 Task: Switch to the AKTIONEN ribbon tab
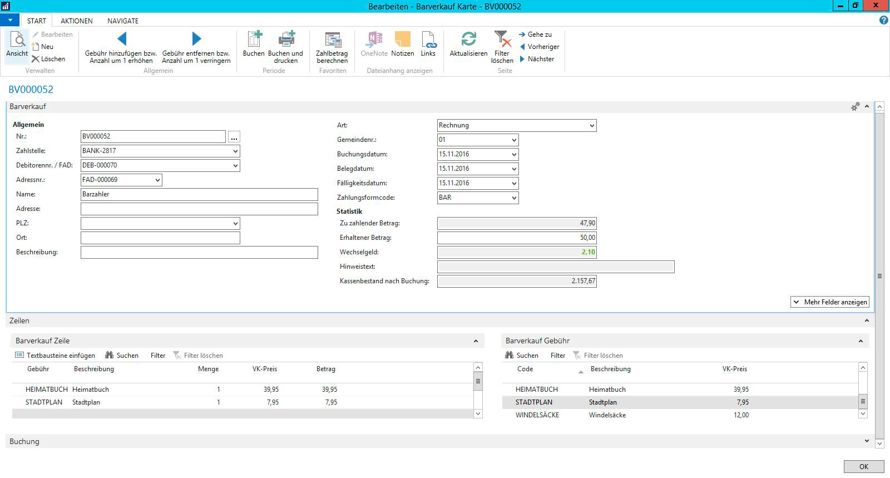click(x=77, y=21)
